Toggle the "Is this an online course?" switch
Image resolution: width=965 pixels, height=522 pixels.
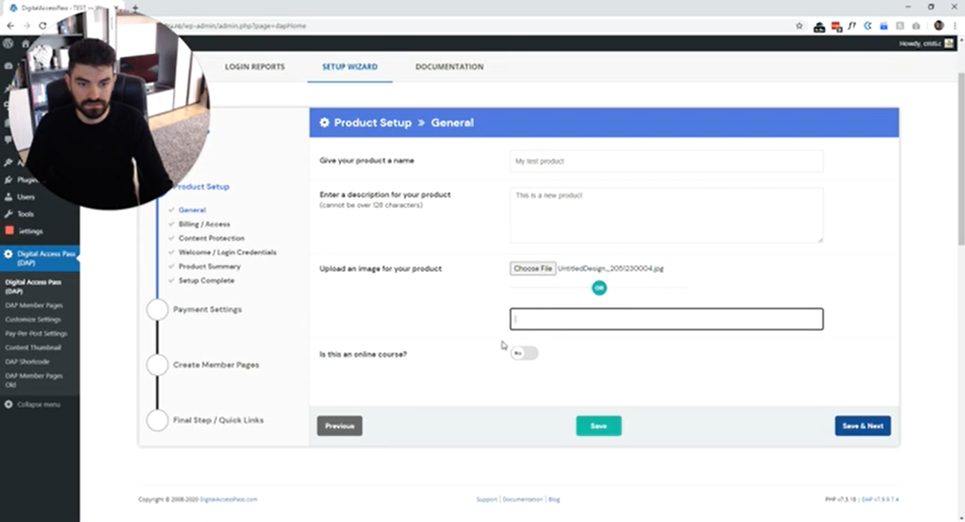[524, 353]
